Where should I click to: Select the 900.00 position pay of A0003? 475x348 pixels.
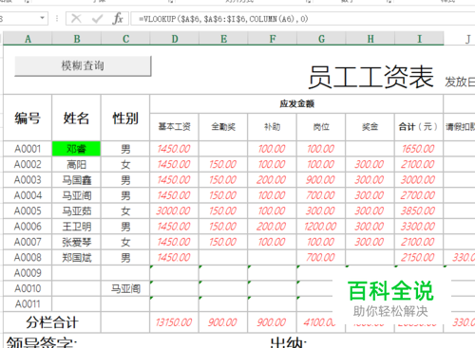coord(321,180)
